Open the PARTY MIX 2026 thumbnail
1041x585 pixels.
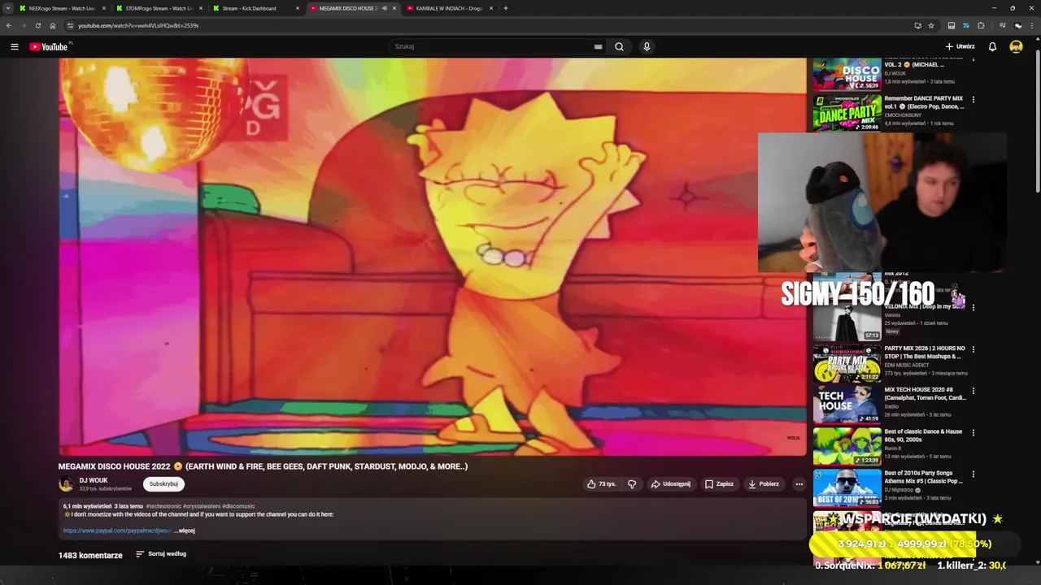pyautogui.click(x=847, y=362)
